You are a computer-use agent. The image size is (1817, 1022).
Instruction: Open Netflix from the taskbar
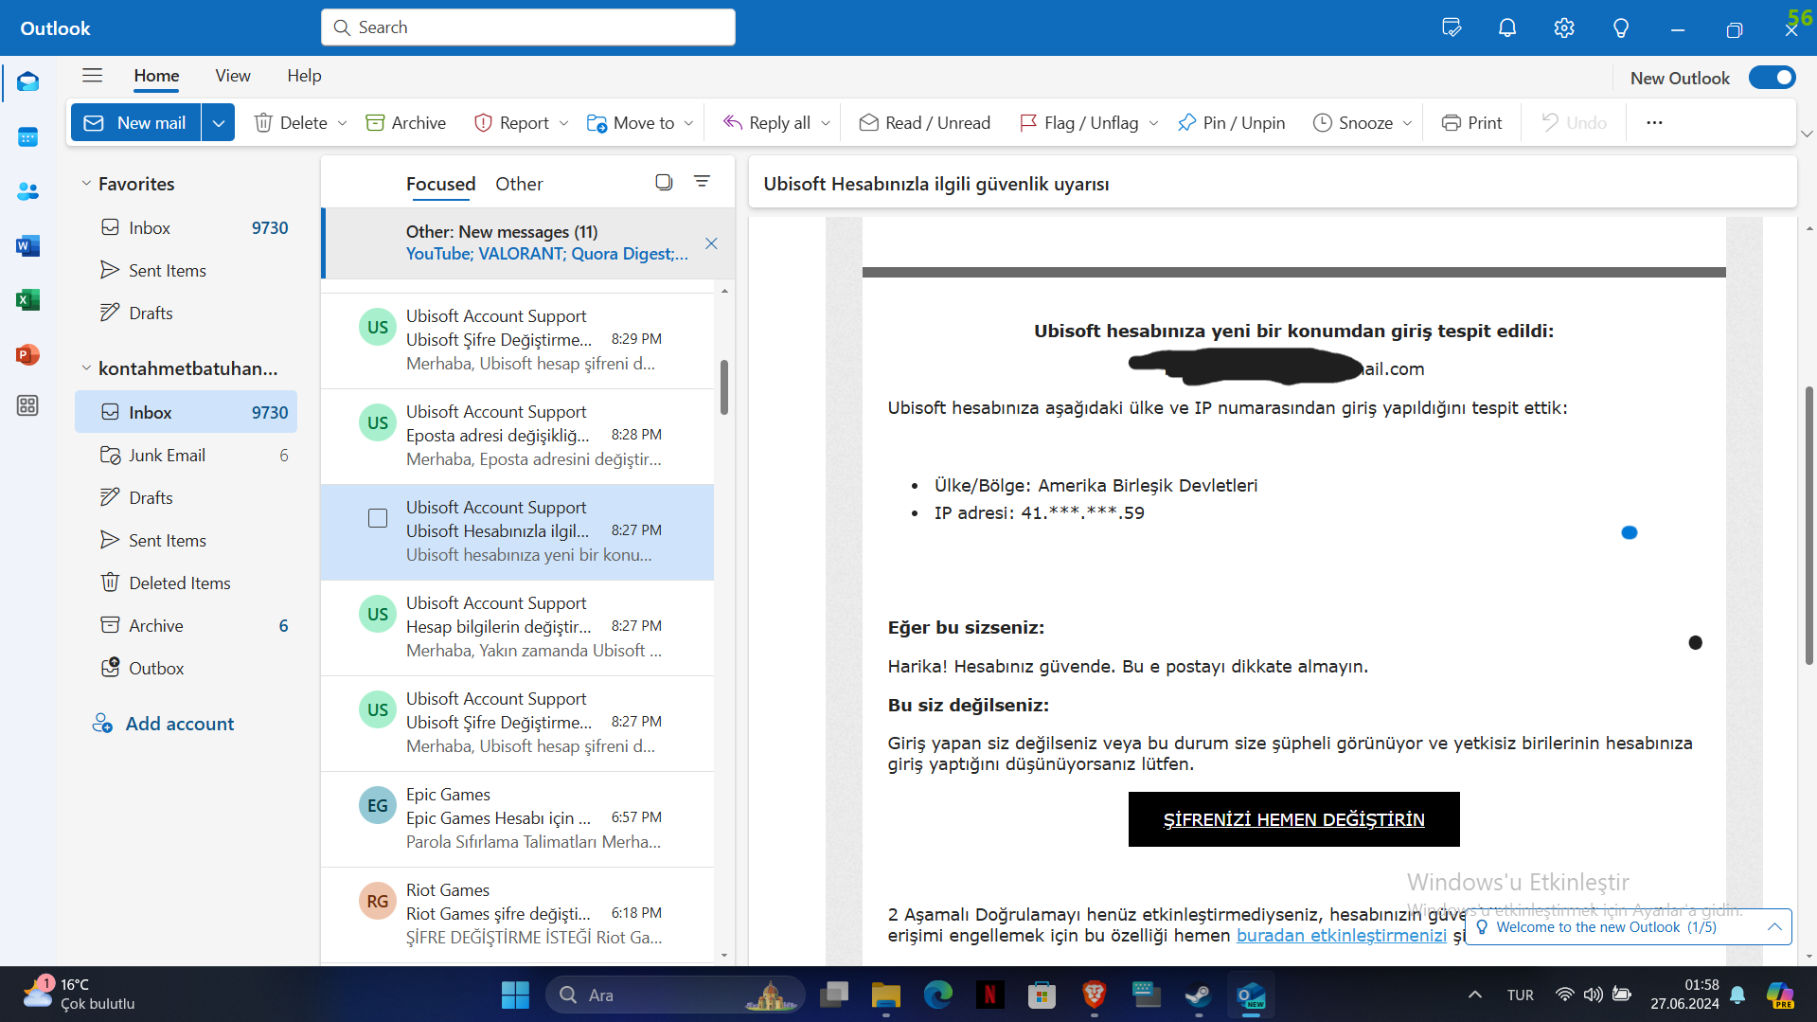click(989, 995)
